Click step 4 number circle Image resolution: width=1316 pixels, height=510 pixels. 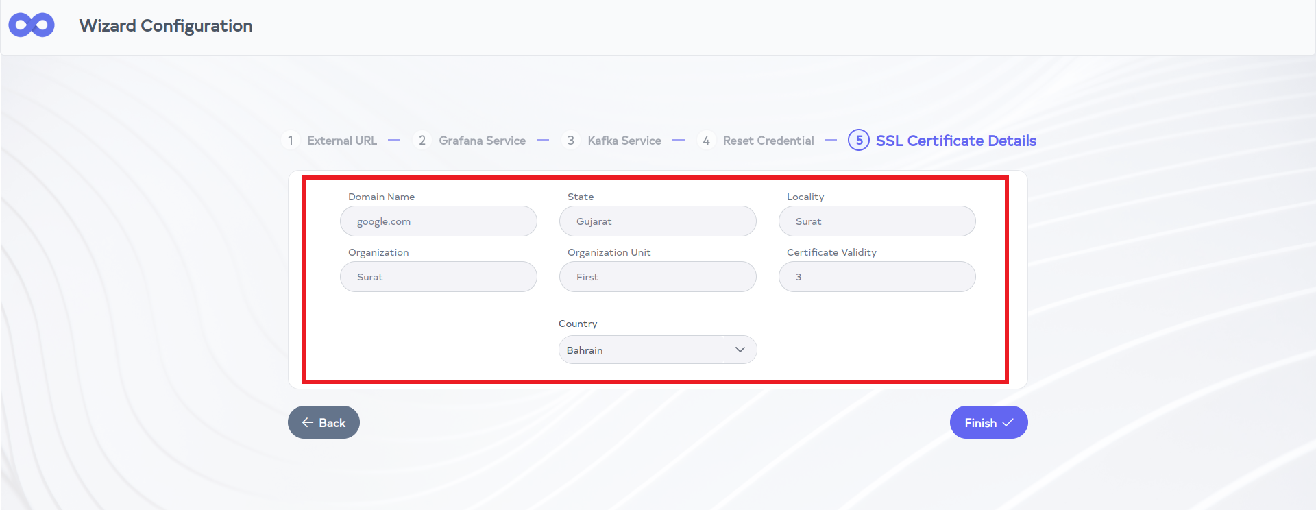[706, 141]
